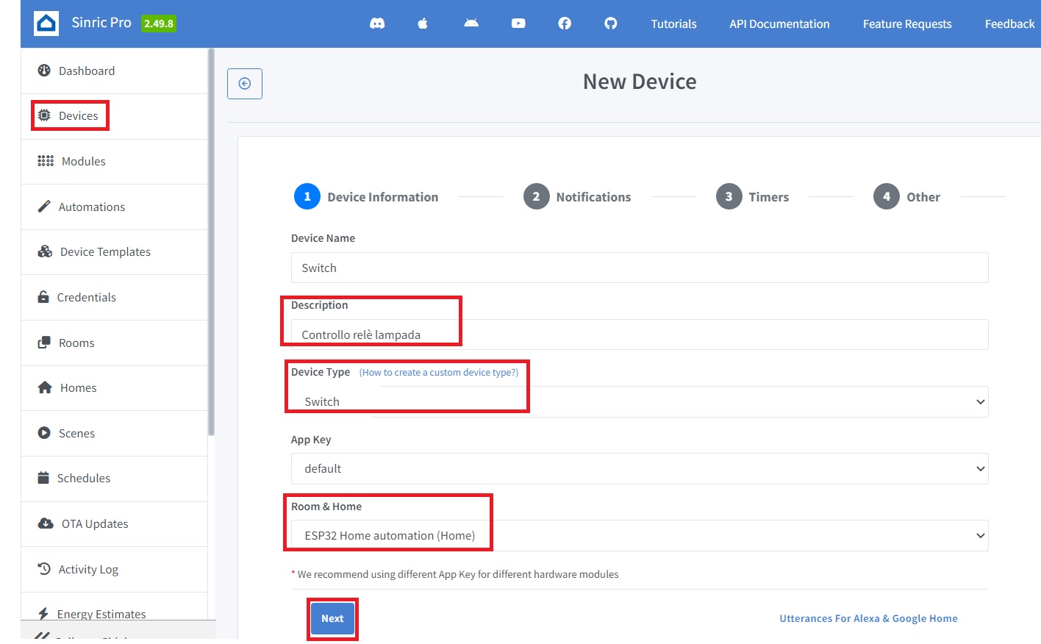Expand the Device Type dropdown
Image resolution: width=1041 pixels, height=644 pixels.
[x=639, y=402]
